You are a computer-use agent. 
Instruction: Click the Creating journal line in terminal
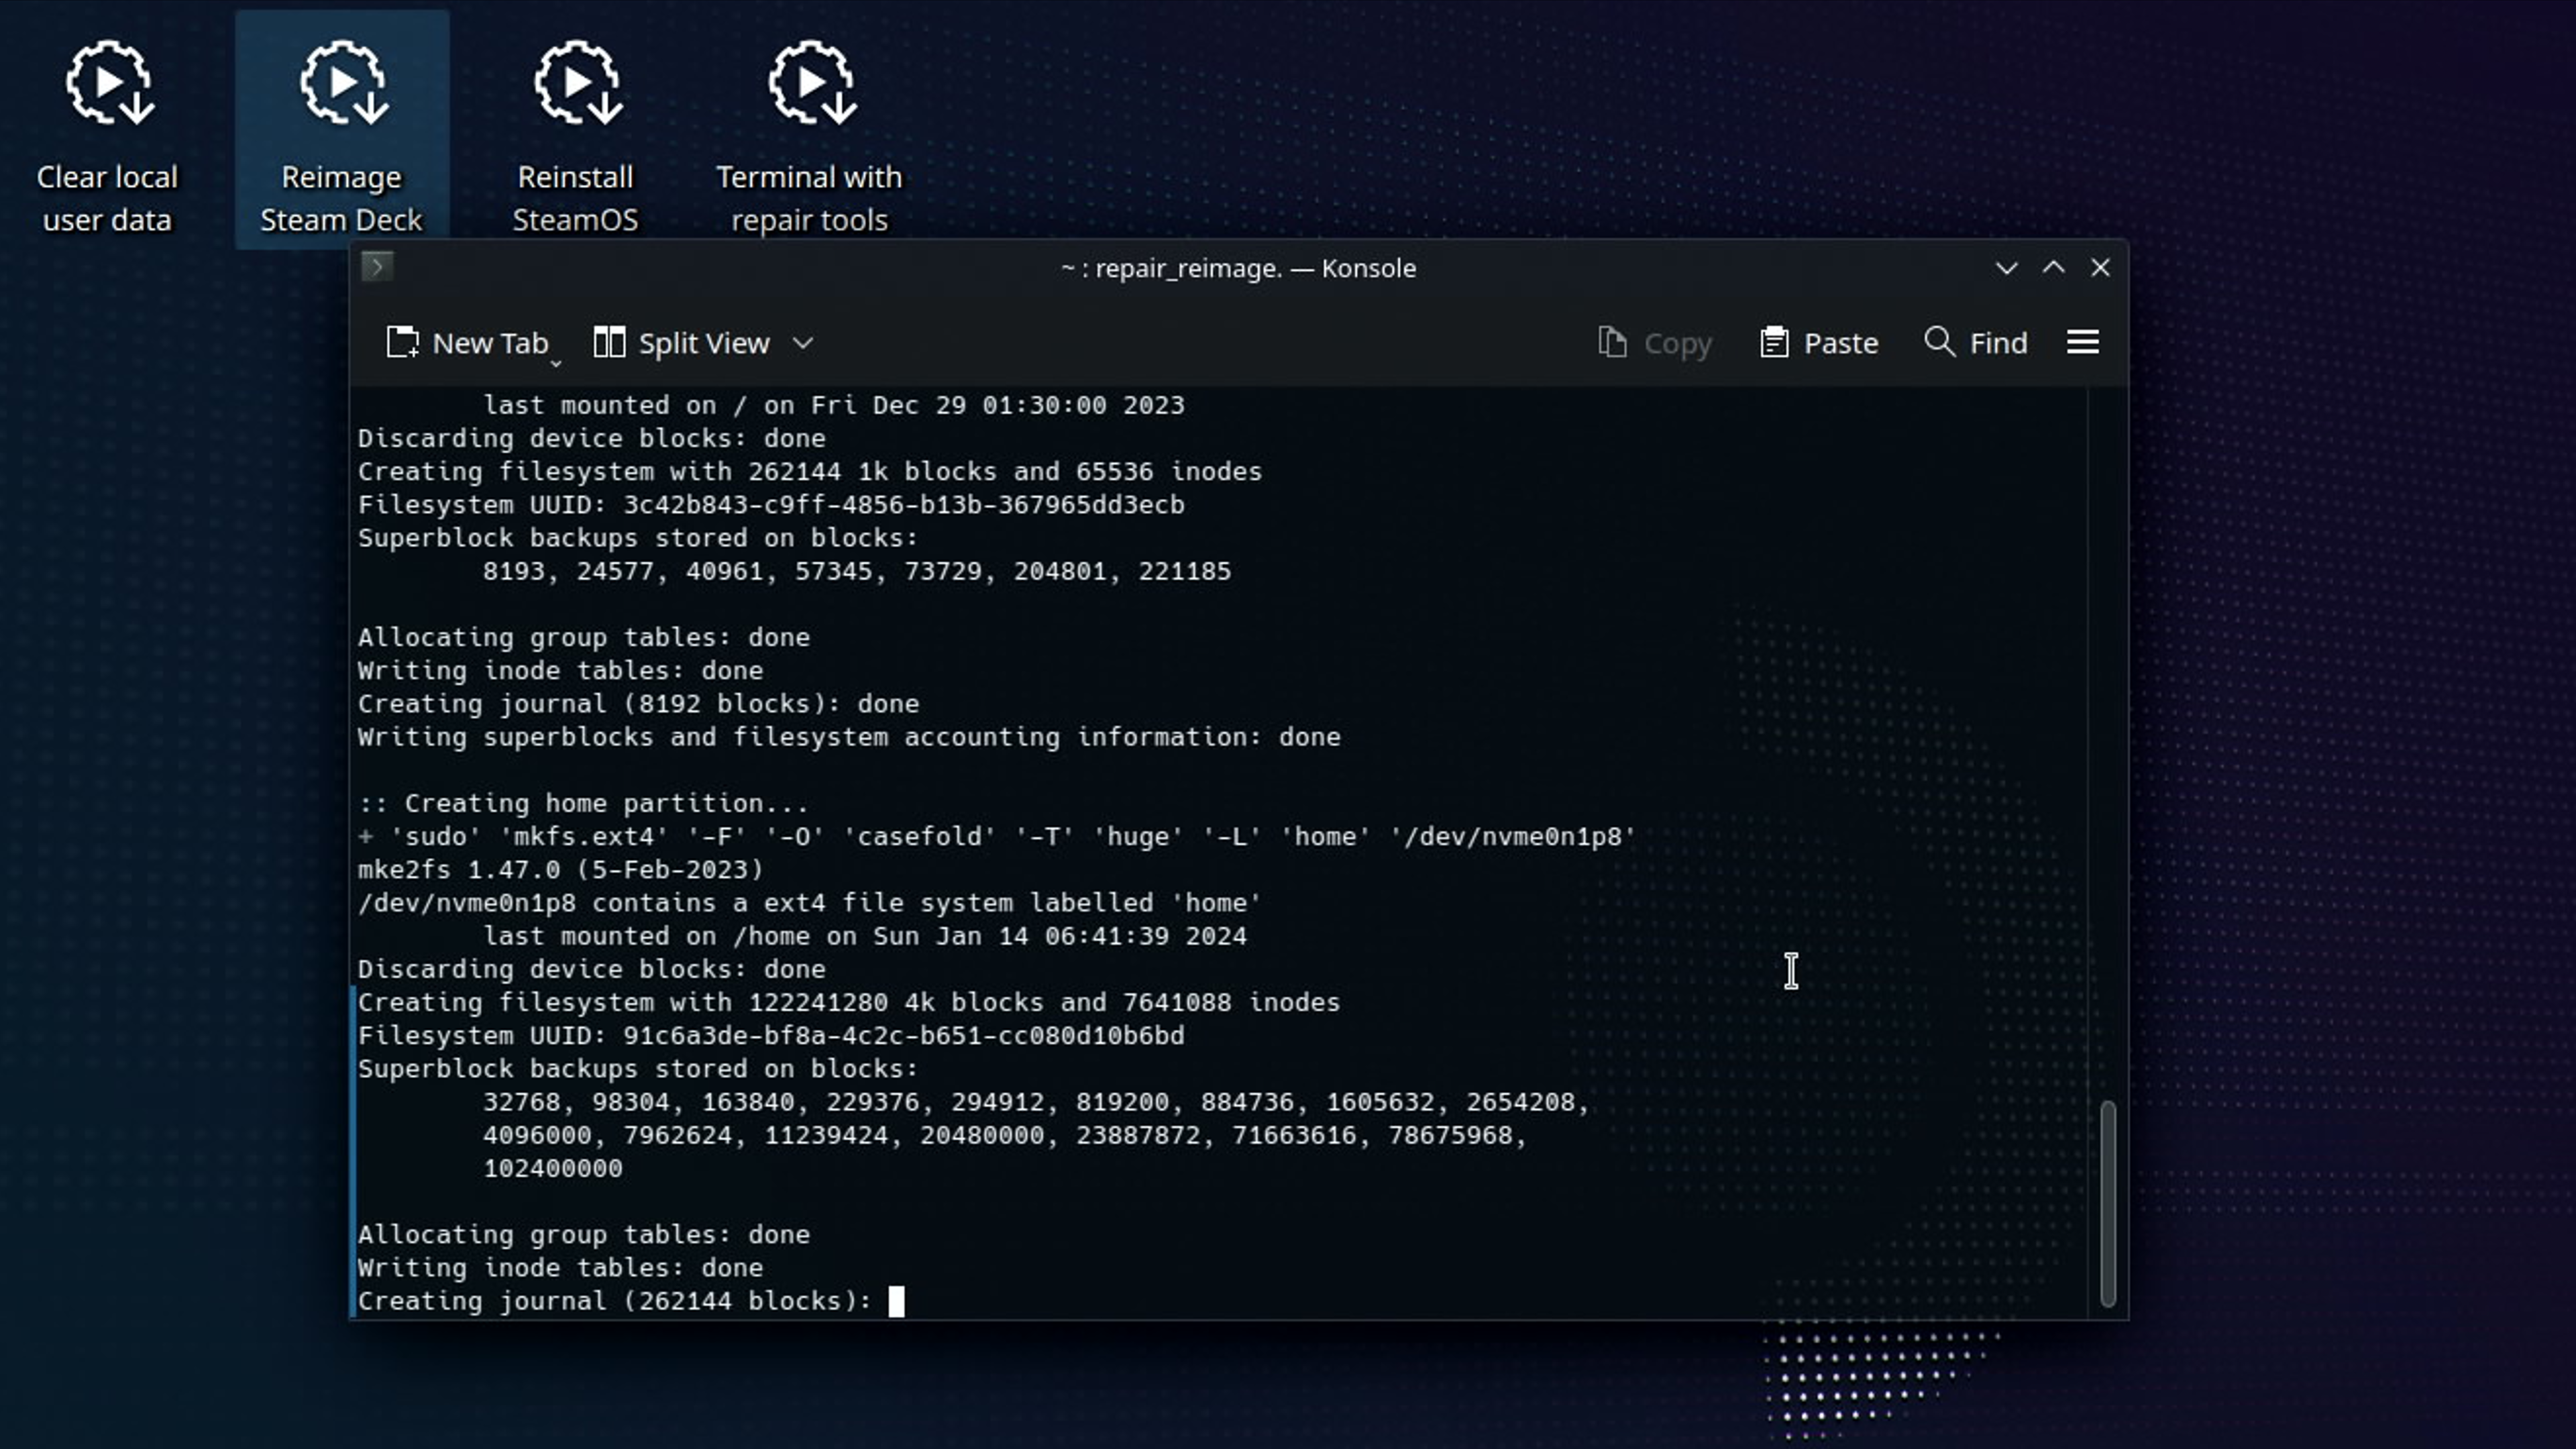coord(615,1301)
